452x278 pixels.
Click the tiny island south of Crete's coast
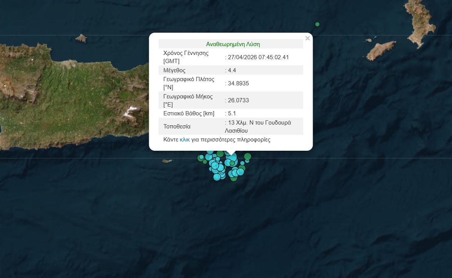(167, 161)
